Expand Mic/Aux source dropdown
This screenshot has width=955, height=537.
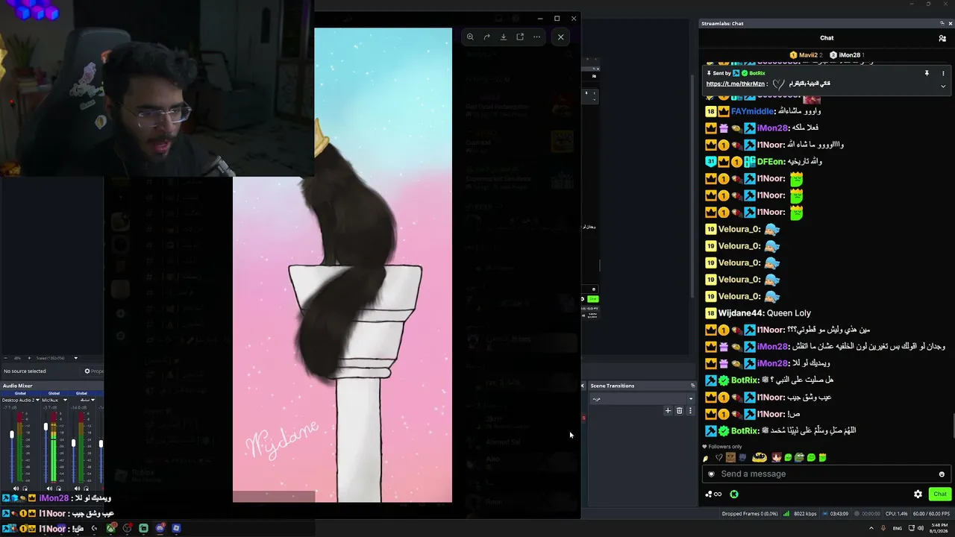(x=65, y=401)
